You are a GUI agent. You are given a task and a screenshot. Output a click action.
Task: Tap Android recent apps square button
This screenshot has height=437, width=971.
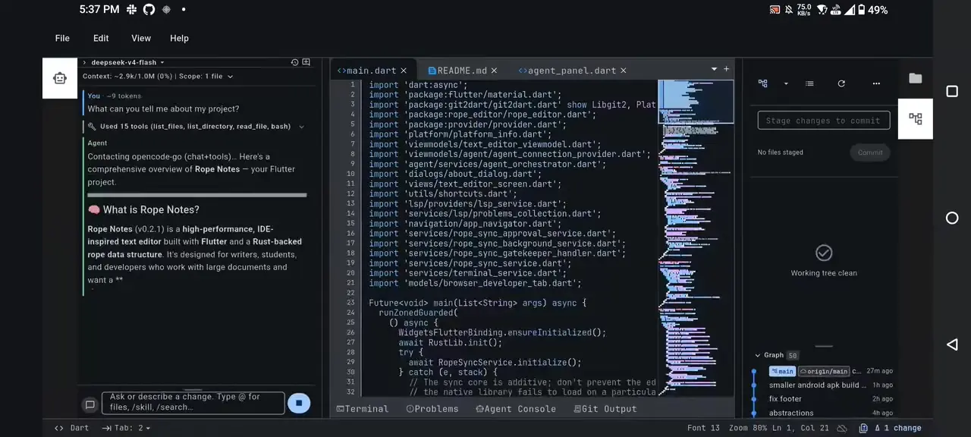[952, 91]
